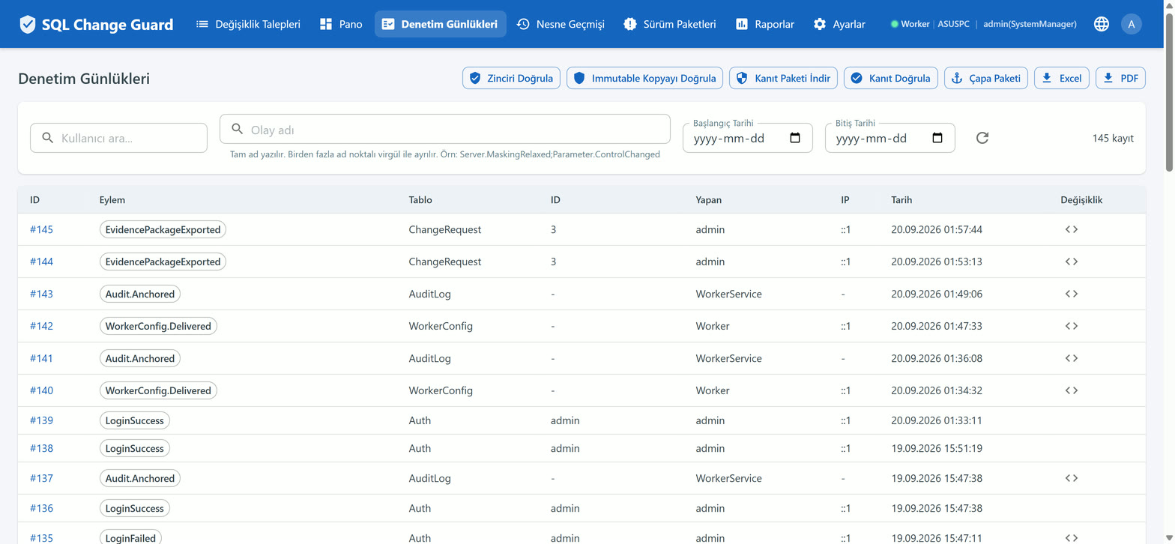
Task: Open audit log link #136
Action: (x=41, y=508)
